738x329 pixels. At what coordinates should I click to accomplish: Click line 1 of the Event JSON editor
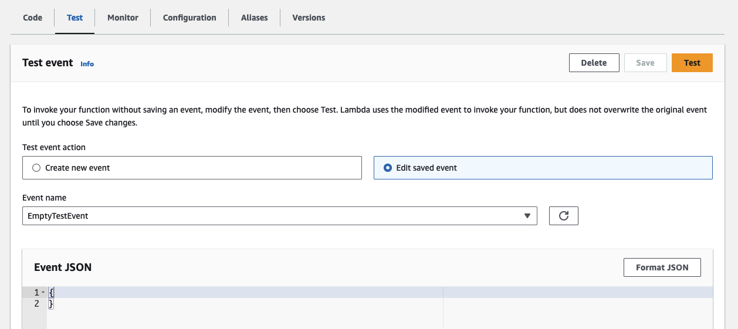tap(235, 292)
